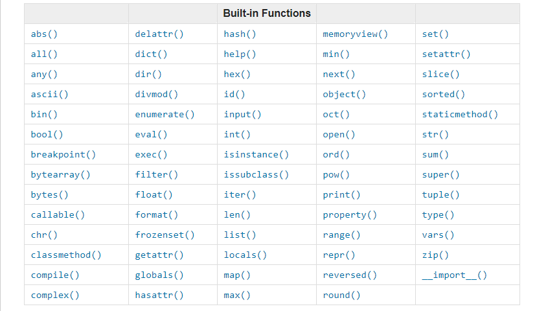The height and width of the screenshot is (311, 548).
Task: Click the exec() link
Action: click(x=151, y=154)
